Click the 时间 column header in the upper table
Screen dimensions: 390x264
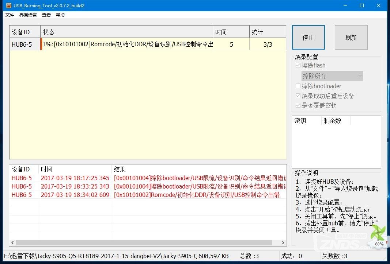tap(231, 32)
